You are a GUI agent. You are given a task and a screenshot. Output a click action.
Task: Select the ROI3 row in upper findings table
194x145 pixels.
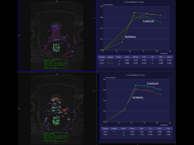(x=101, y=61)
